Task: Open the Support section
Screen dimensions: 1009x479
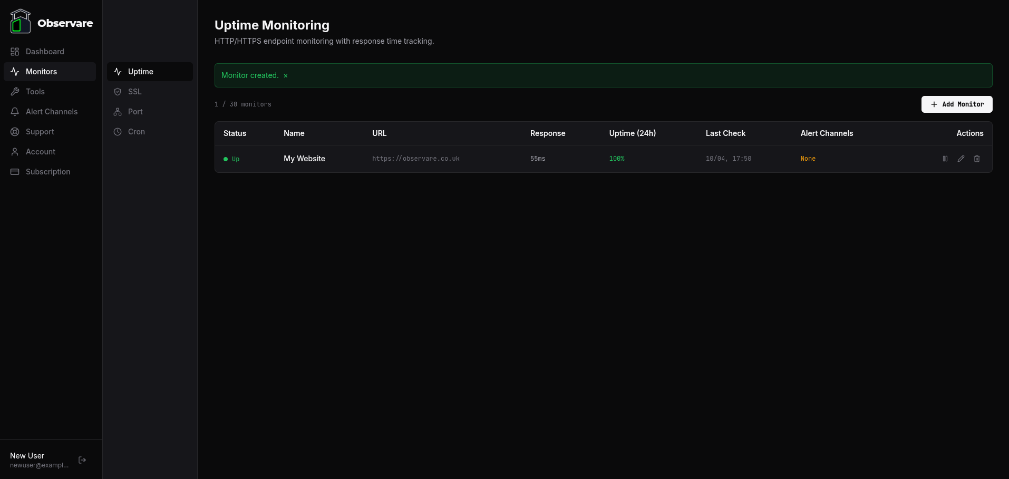Action: point(40,132)
